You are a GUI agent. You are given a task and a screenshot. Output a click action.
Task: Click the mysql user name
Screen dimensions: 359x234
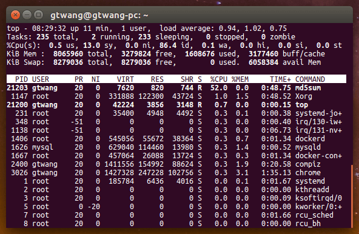42,147
